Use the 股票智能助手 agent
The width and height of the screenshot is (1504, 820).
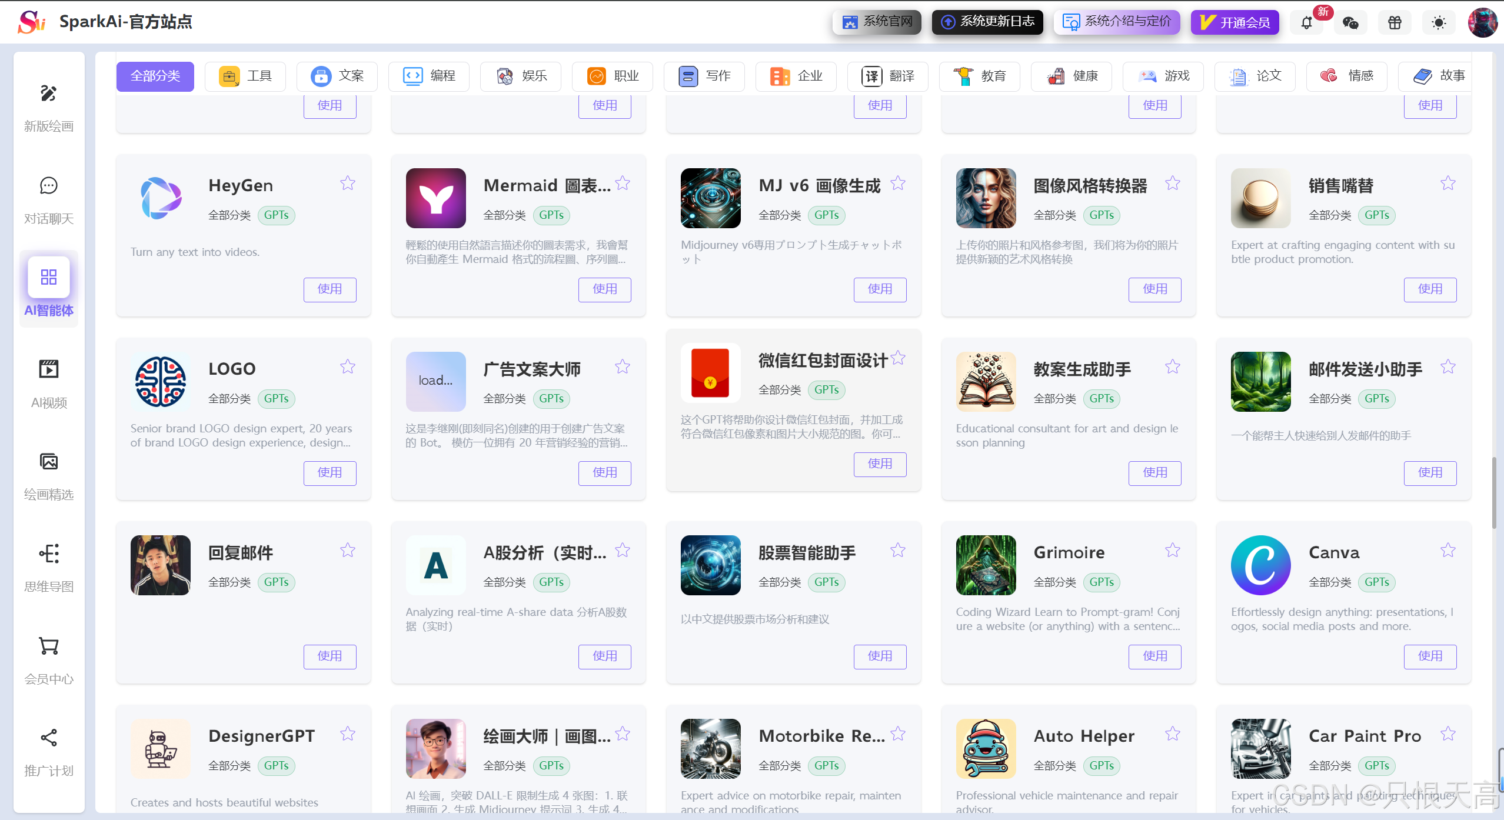click(880, 656)
